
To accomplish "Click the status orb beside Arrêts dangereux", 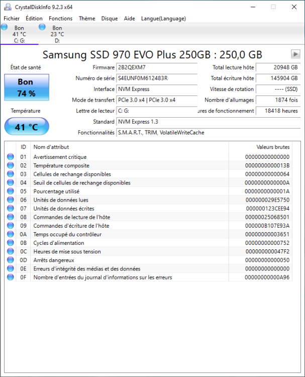I will (11, 260).
